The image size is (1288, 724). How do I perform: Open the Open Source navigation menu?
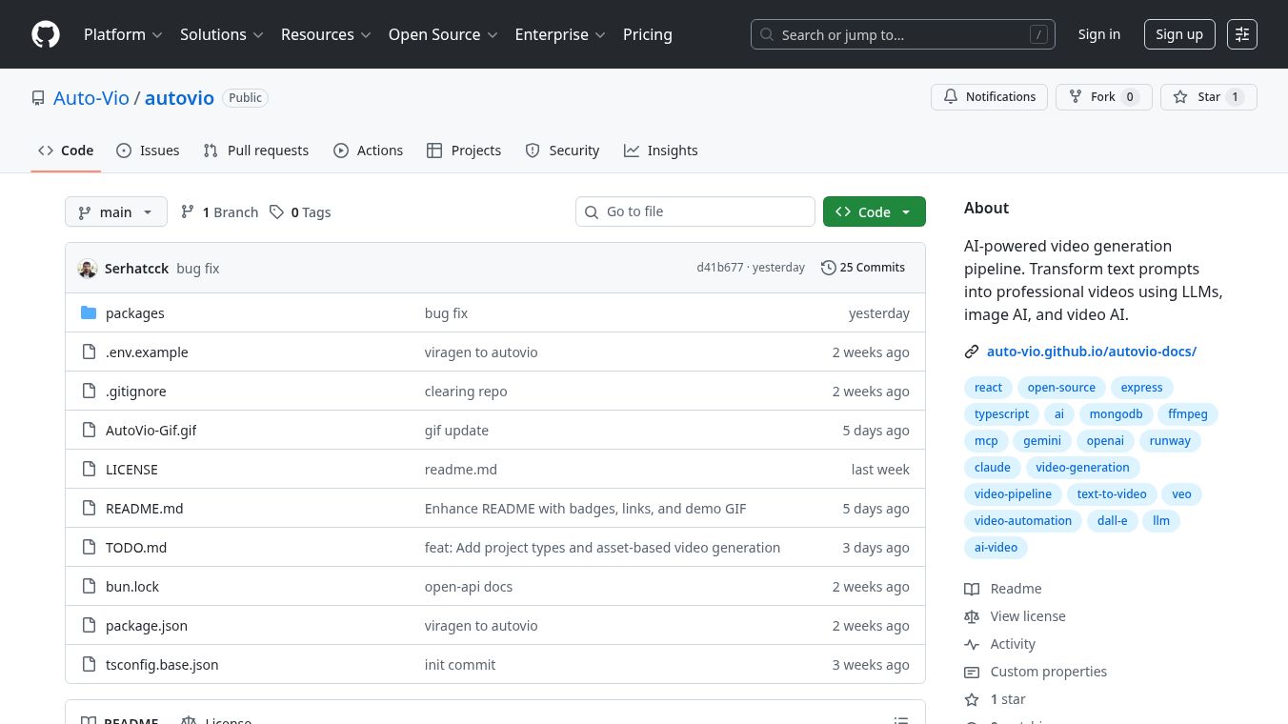pos(442,34)
